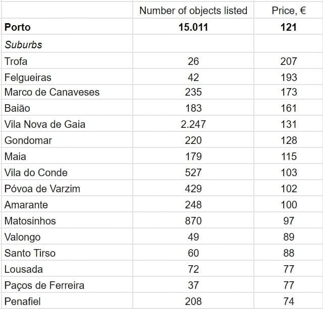Click the Trofa cell
This screenshot has width=323, height=309.
(16, 61)
